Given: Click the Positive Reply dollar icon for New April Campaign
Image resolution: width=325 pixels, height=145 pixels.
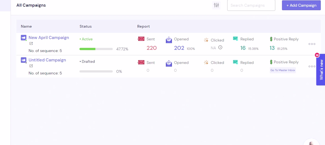Looking at the screenshot, I should 271,39.
